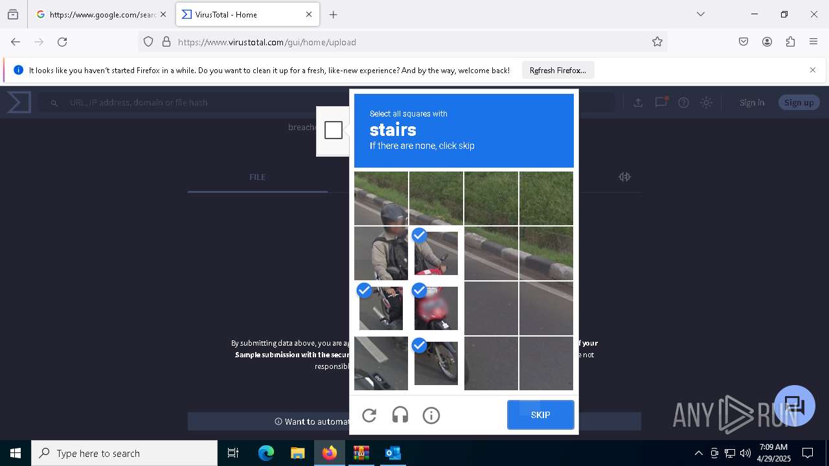The image size is (829, 466).
Task: Select the tile showing the helmeted rider
Action: pos(381,253)
